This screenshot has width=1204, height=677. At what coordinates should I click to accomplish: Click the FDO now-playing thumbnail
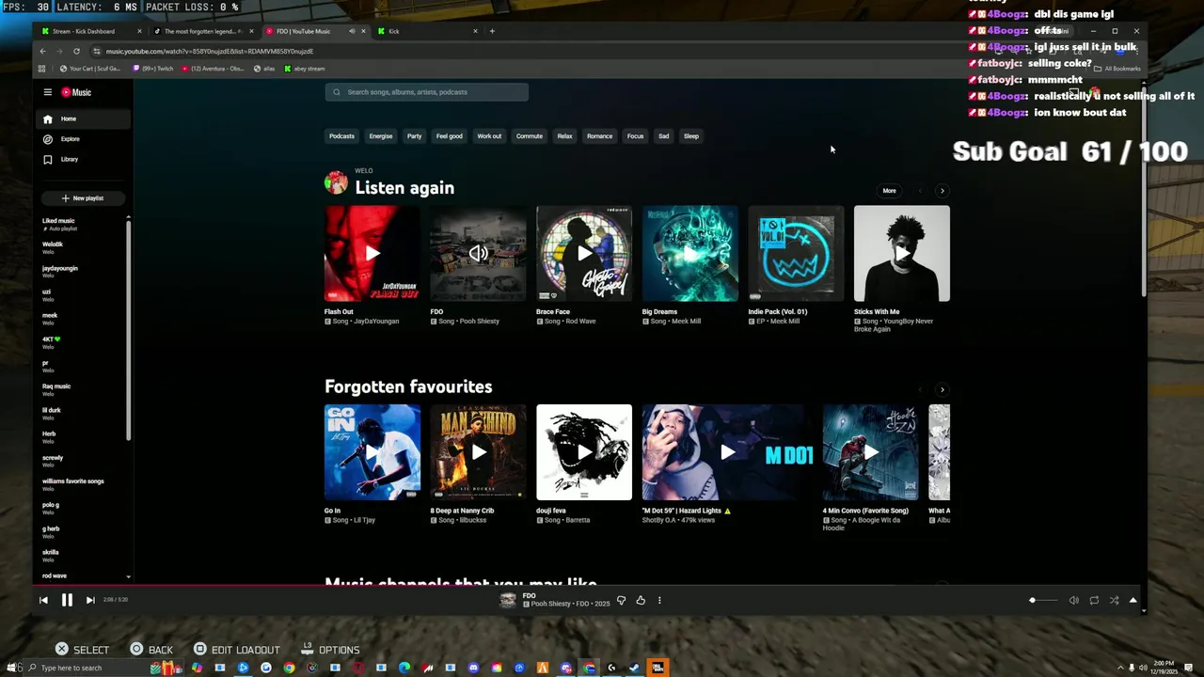coord(479,254)
